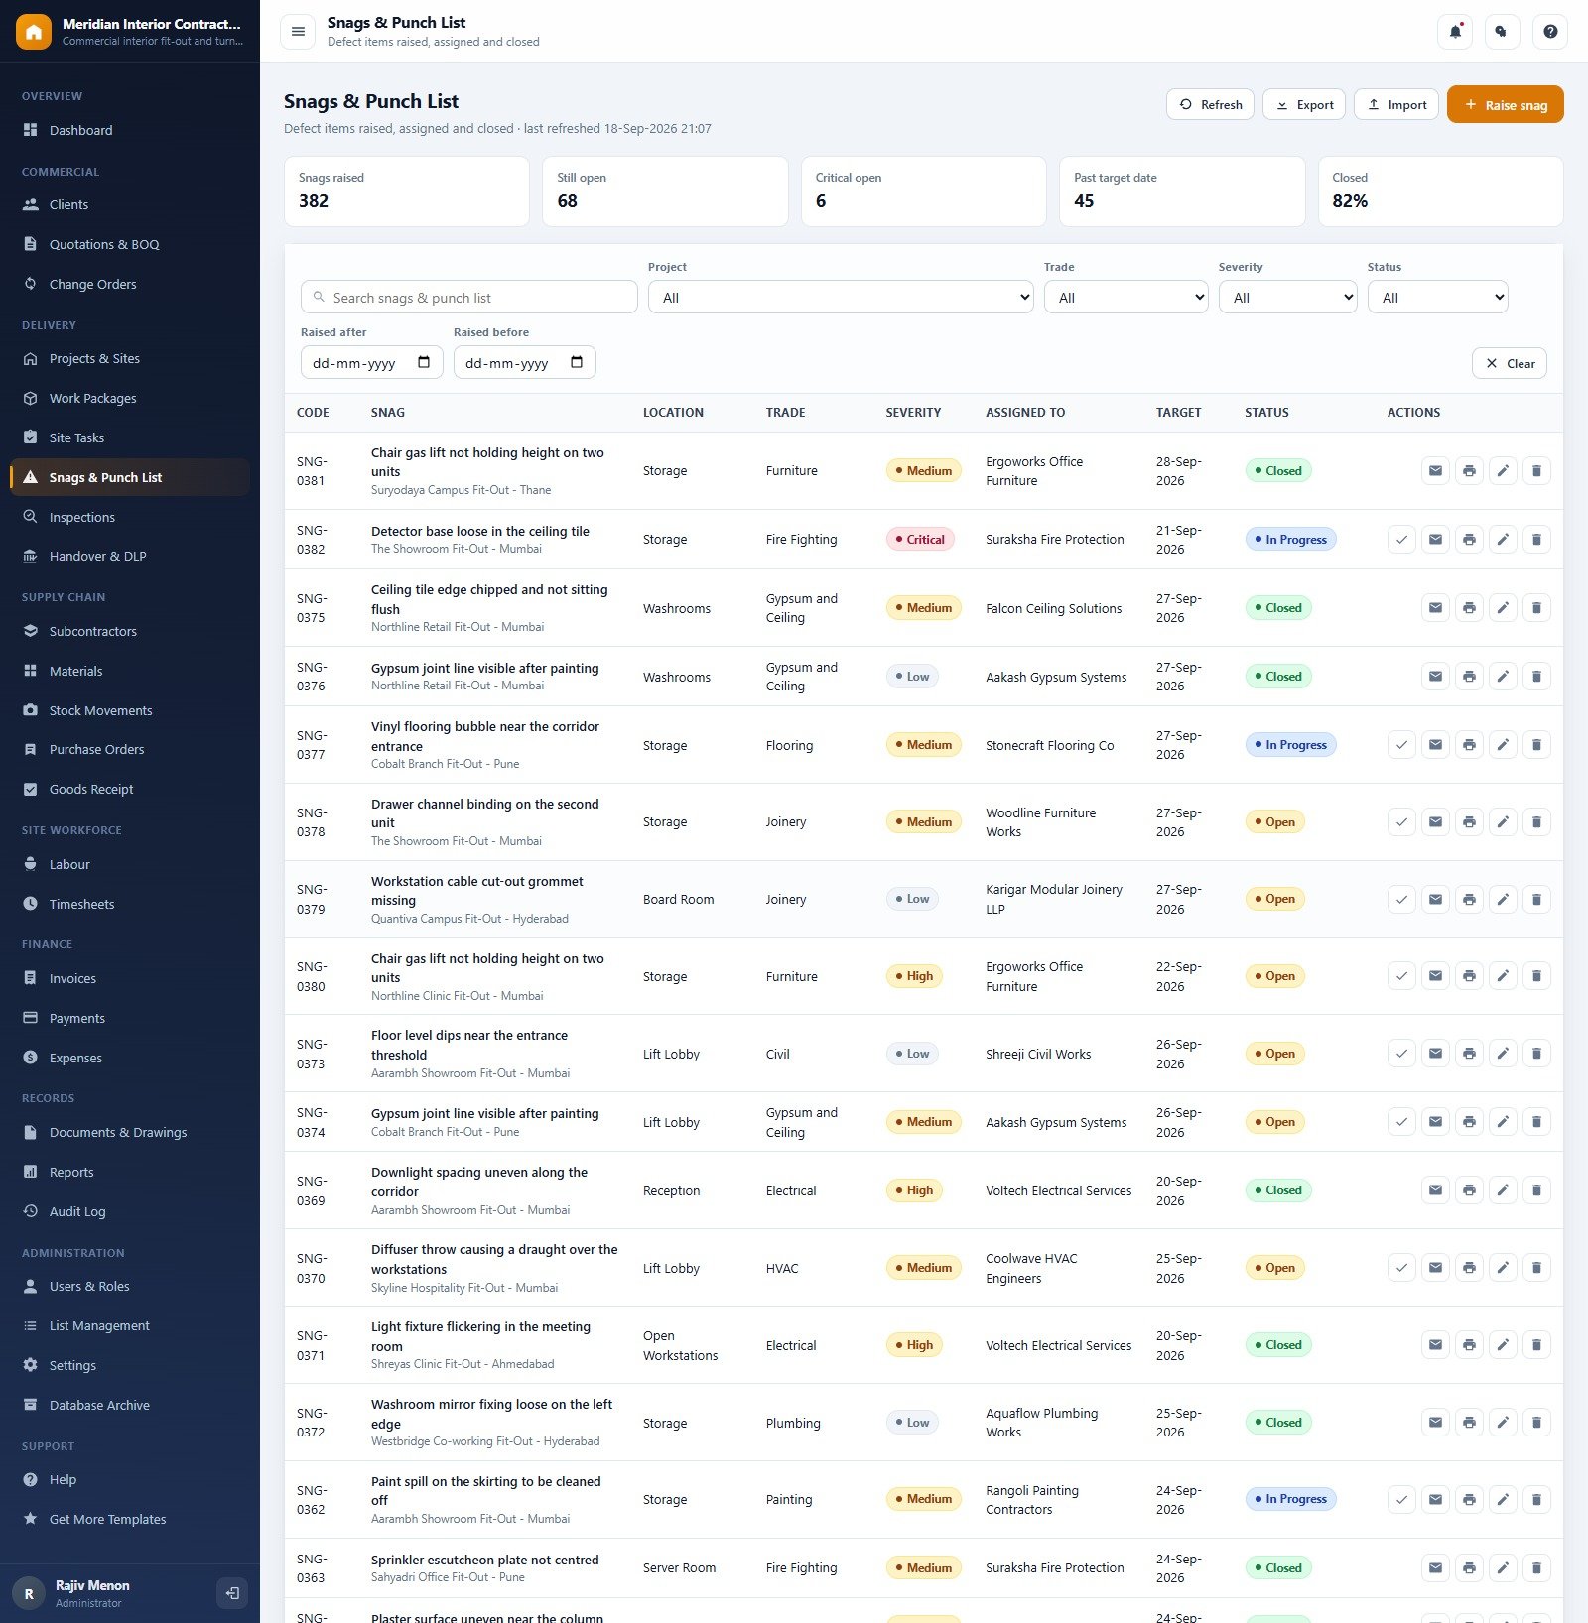Viewport: 1588px width, 1623px height.
Task: Click the Meridian home logo icon
Action: click(33, 32)
